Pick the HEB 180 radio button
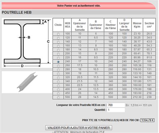Image resolution: width=159 pixels, height=133 pixels. [x=58, y=50]
